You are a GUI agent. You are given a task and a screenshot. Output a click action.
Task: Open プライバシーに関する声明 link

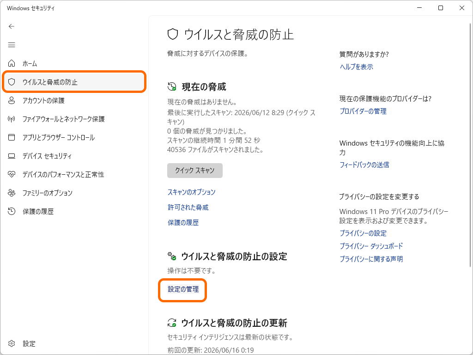tap(371, 259)
